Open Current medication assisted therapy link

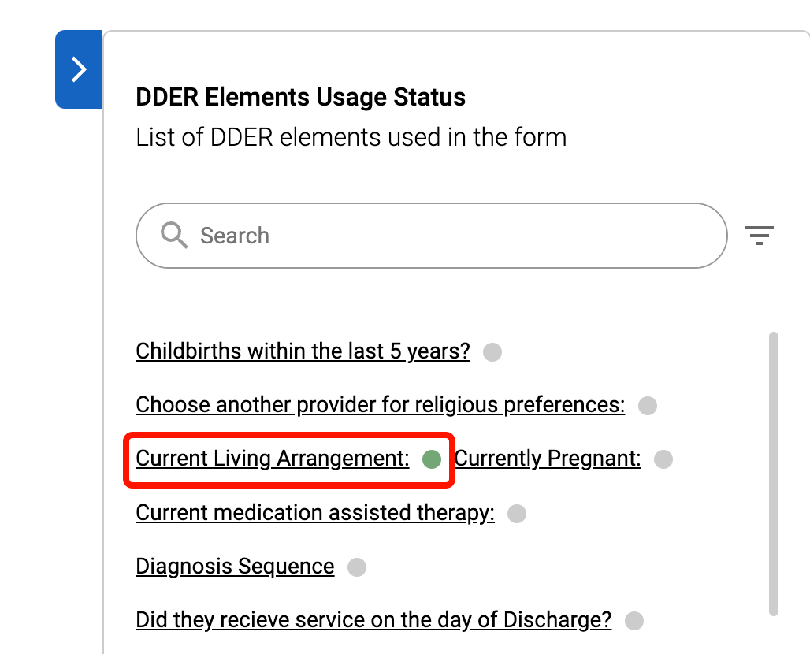click(x=315, y=513)
